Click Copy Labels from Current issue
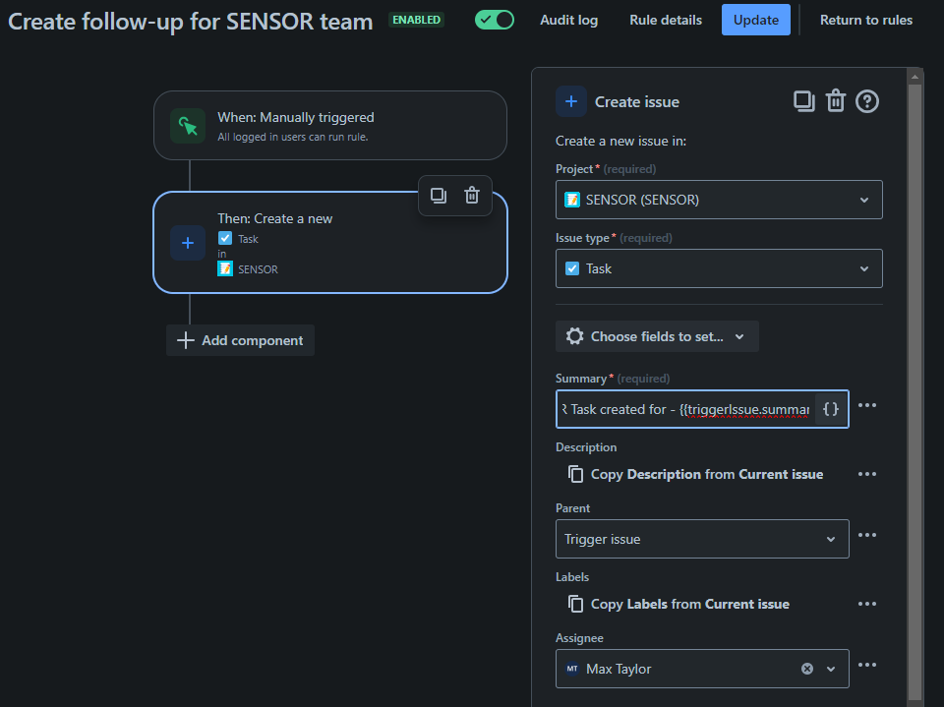The image size is (944, 707). click(678, 604)
